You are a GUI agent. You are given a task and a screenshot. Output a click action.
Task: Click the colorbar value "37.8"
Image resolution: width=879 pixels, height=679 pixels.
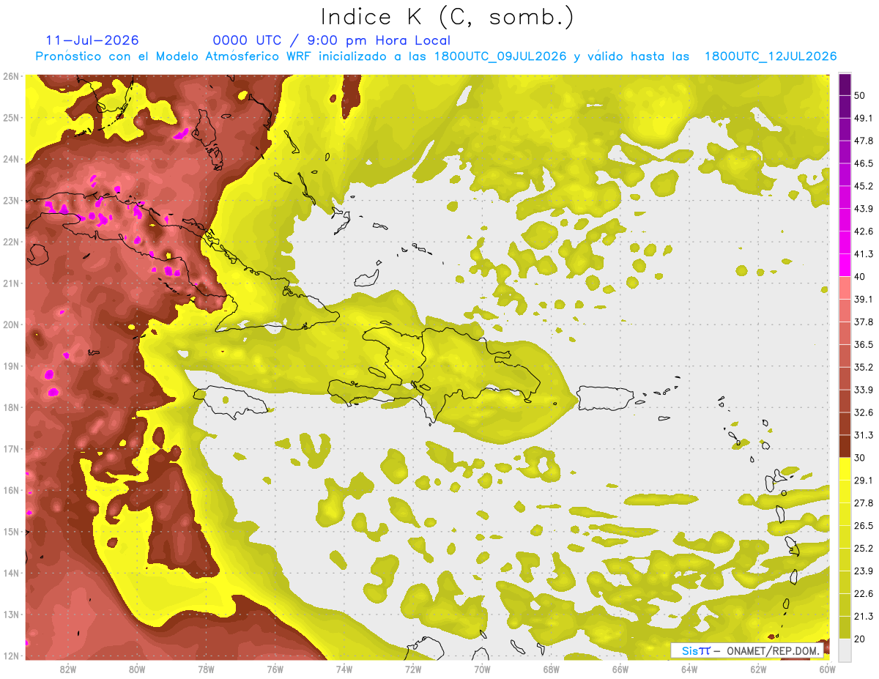click(864, 322)
